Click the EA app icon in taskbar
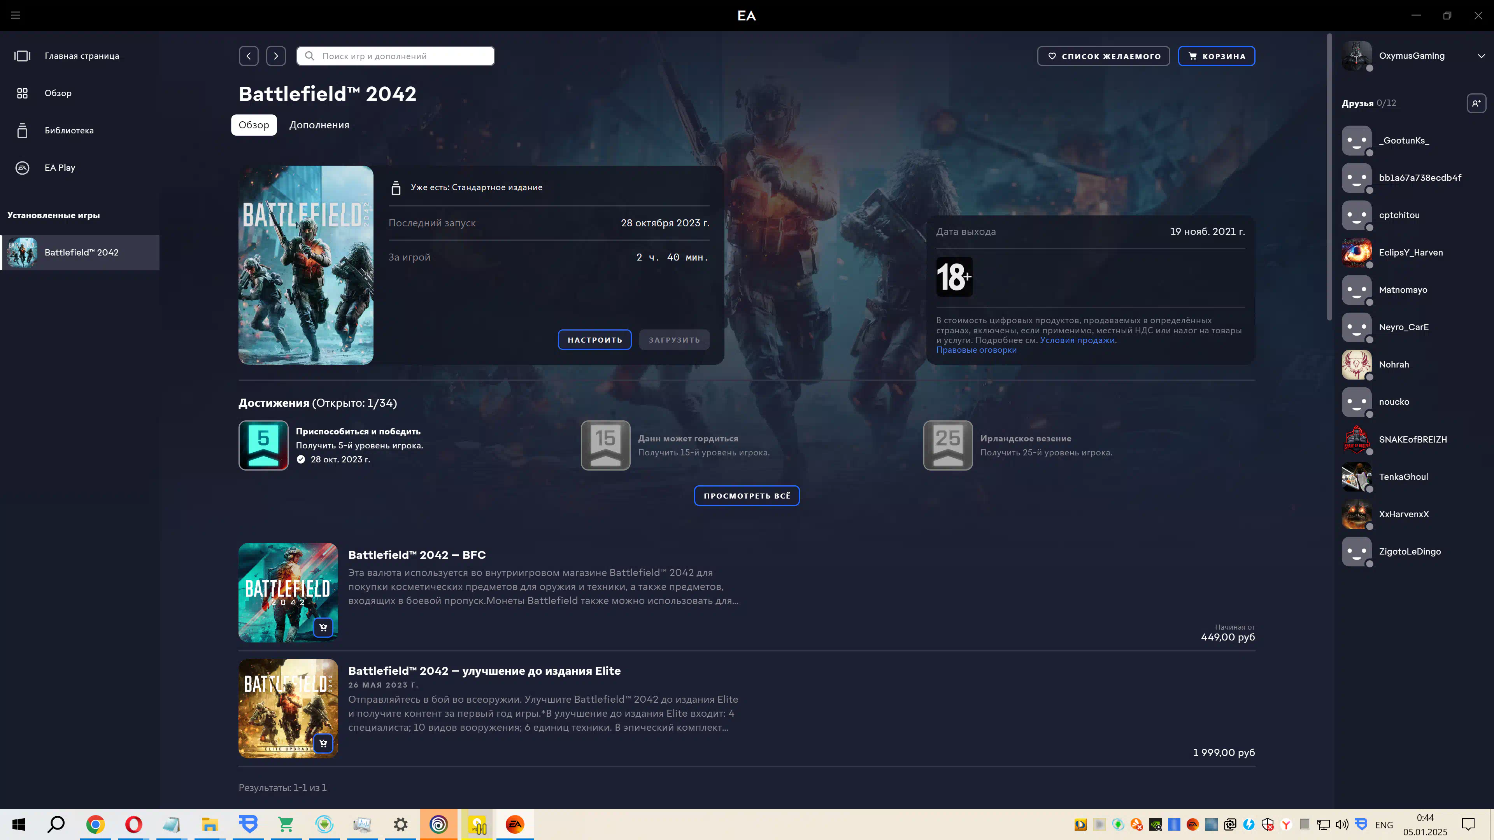Viewport: 1494px width, 840px height. click(x=514, y=824)
